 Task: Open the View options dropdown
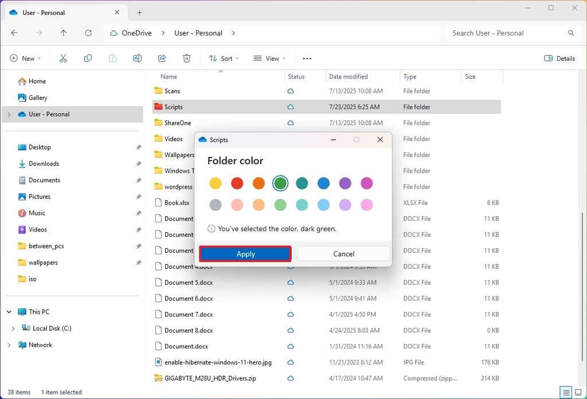point(269,58)
